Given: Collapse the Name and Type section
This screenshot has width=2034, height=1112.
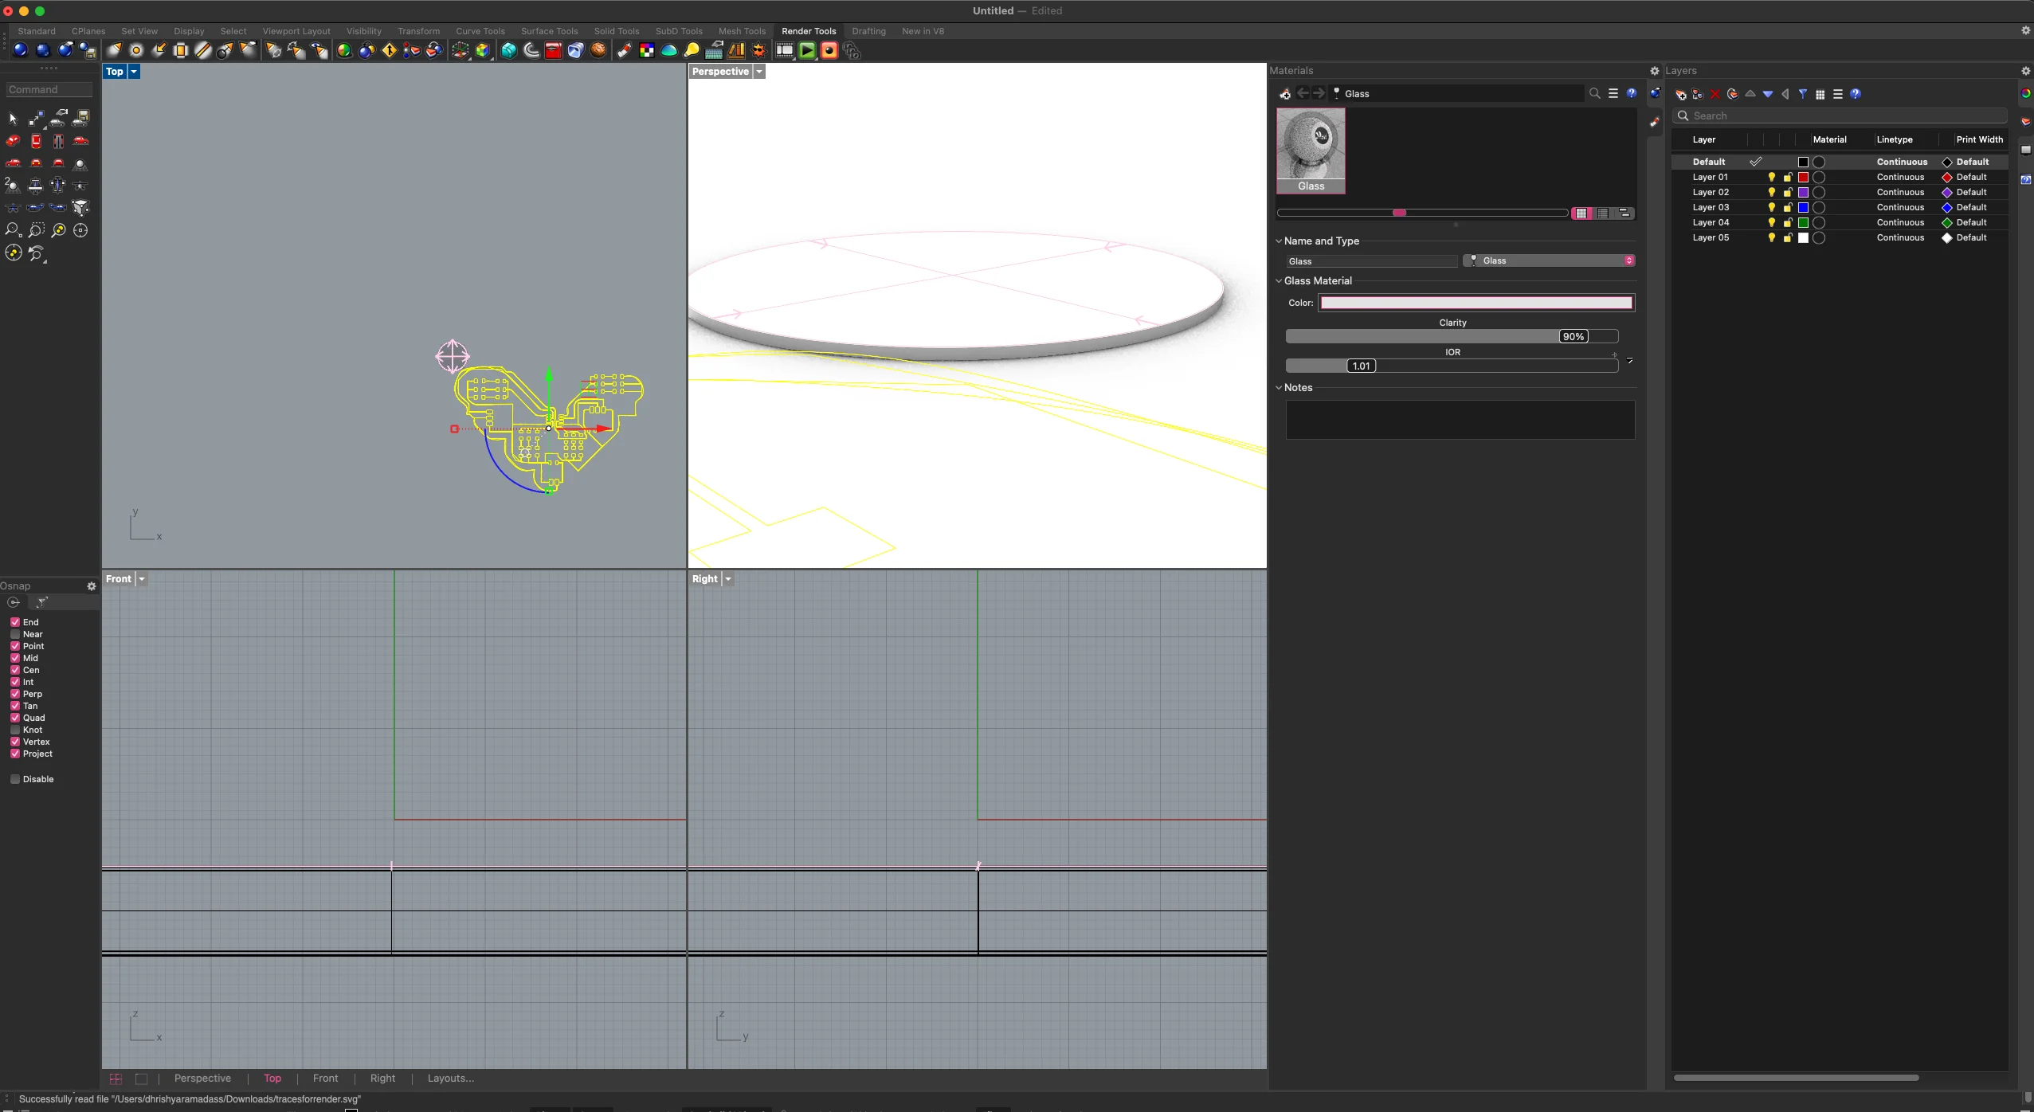Looking at the screenshot, I should point(1279,241).
